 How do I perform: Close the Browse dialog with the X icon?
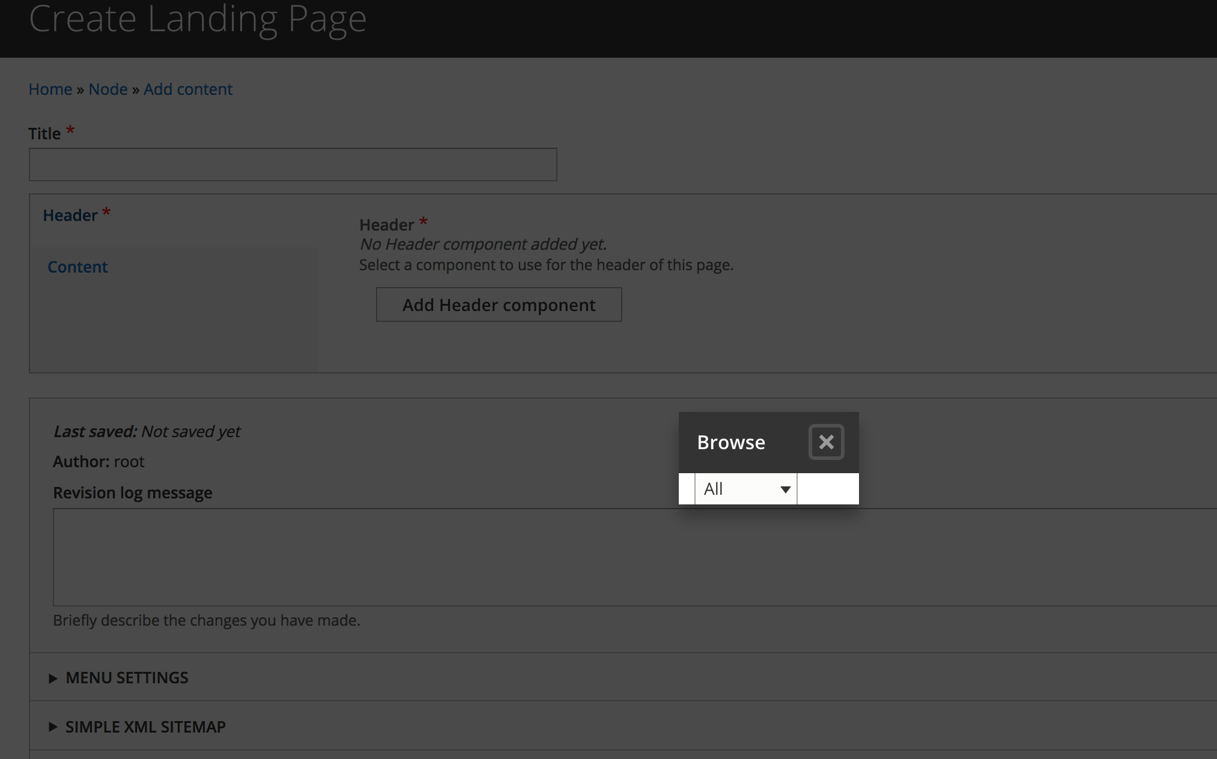pyautogui.click(x=827, y=442)
